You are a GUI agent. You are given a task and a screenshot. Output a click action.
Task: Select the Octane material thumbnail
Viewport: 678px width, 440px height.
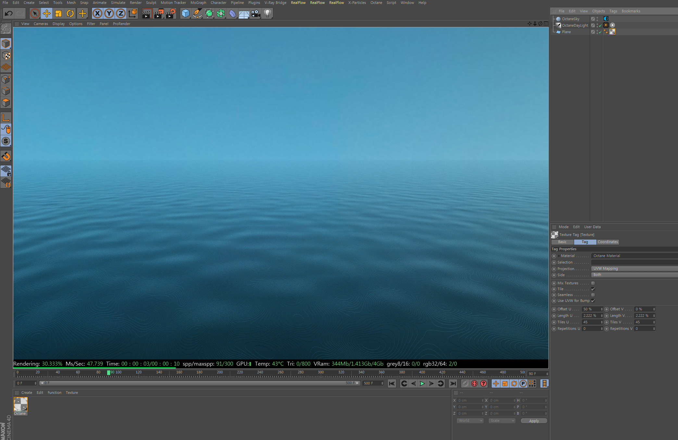pyautogui.click(x=20, y=404)
